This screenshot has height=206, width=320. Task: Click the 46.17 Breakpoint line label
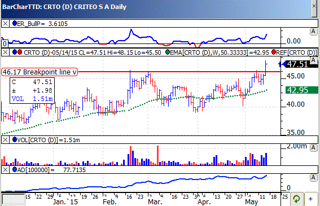tap(40, 72)
